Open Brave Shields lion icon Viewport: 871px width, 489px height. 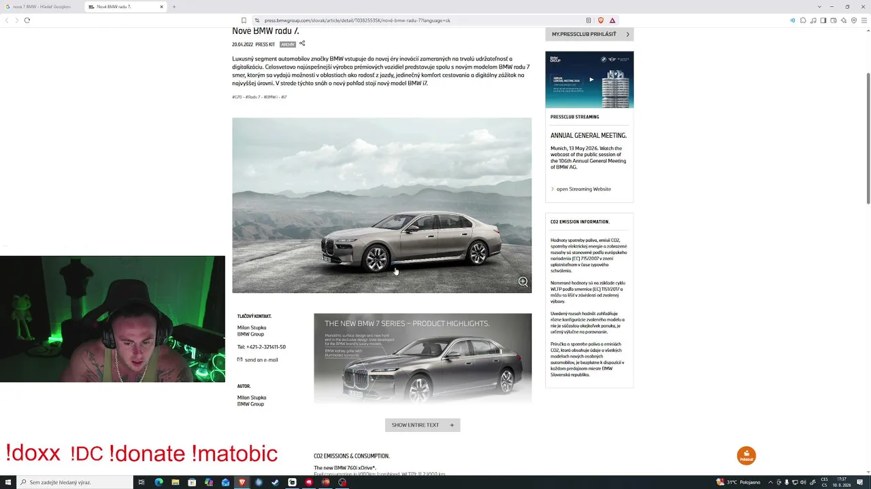pyautogui.click(x=600, y=20)
